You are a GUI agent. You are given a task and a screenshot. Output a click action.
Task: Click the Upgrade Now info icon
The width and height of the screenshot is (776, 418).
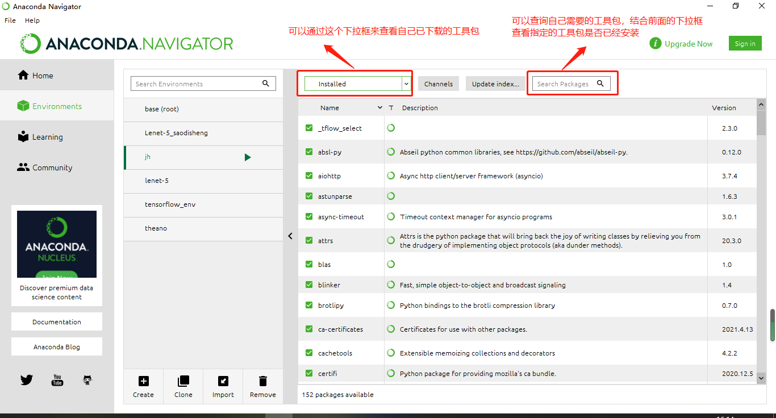coord(655,43)
